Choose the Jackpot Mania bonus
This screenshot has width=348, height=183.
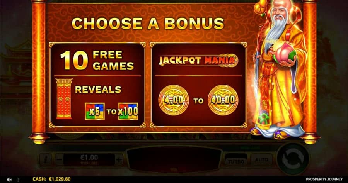click(x=198, y=85)
